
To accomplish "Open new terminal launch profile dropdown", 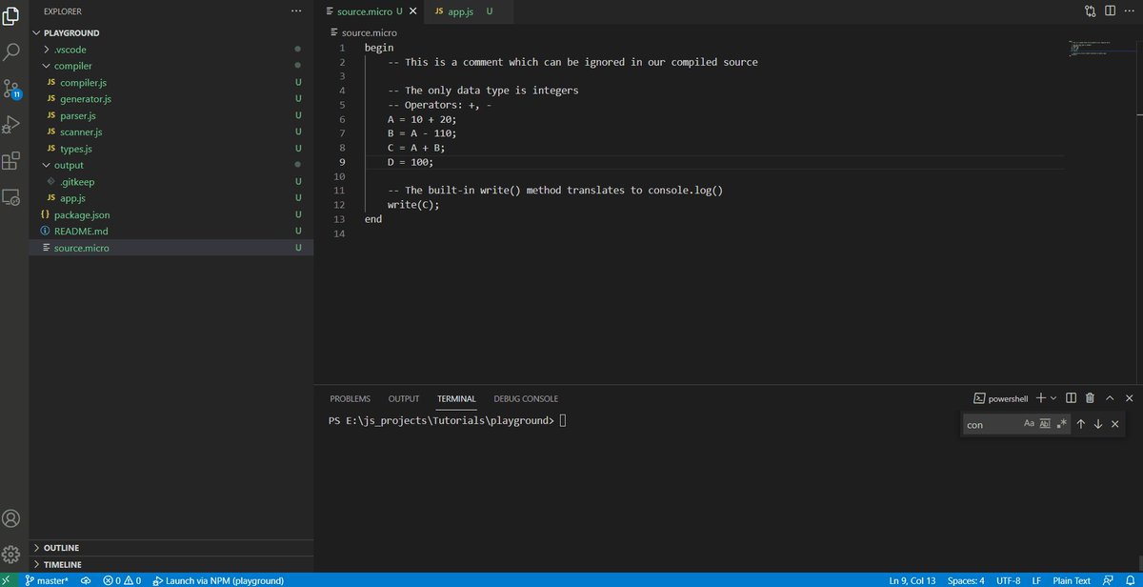I will pyautogui.click(x=1053, y=398).
